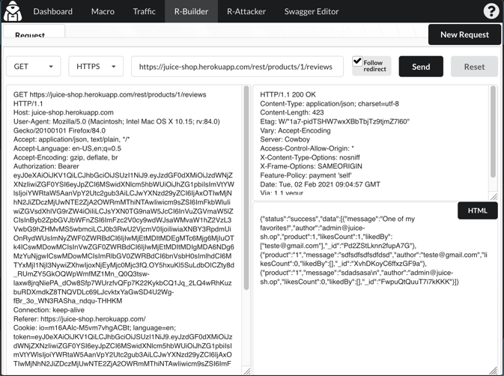Open help via question mark icon
The image size is (504, 376).
(491, 11)
